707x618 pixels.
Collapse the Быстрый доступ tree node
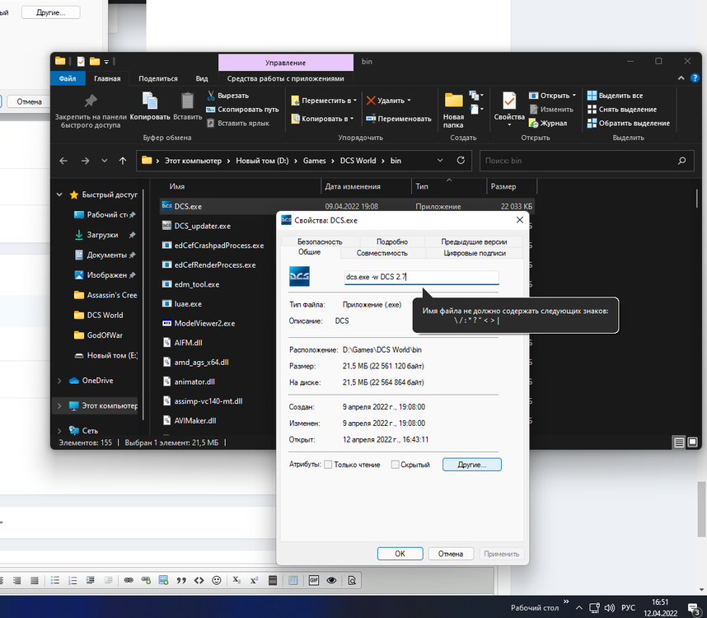tap(59, 194)
